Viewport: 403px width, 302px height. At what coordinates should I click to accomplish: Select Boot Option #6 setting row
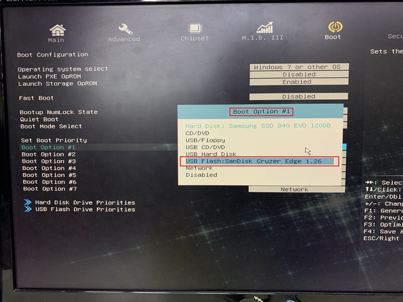pyautogui.click(x=50, y=182)
